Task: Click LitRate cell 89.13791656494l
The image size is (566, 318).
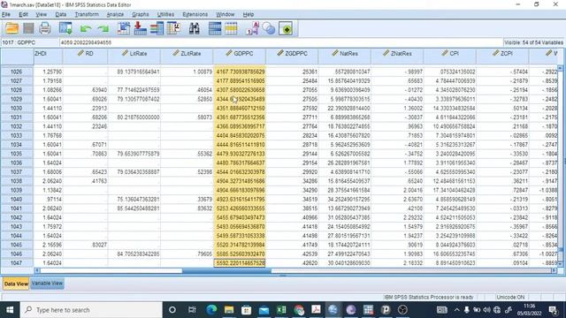Action: click(x=134, y=72)
